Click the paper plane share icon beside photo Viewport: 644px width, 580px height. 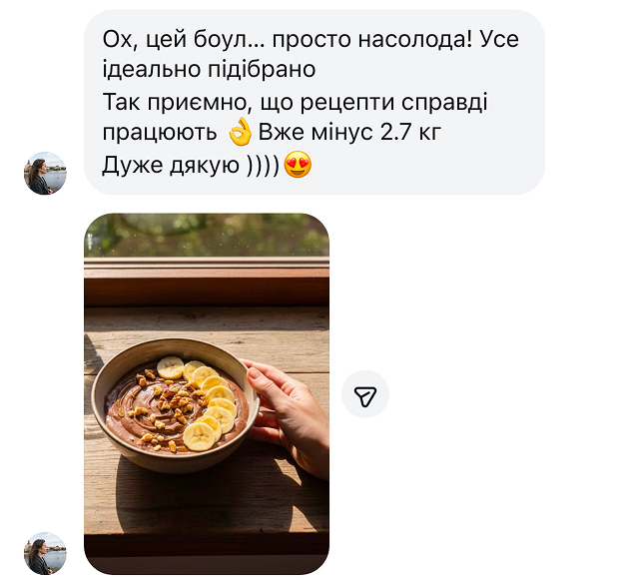(365, 394)
